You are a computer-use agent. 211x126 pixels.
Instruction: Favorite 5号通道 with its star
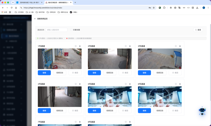point(130,84)
